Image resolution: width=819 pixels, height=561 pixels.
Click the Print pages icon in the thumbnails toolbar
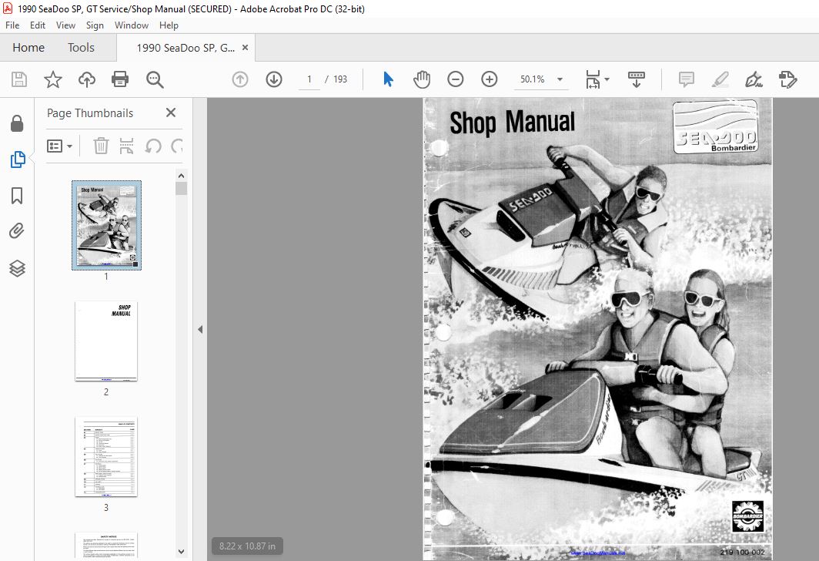pyautogui.click(x=126, y=146)
